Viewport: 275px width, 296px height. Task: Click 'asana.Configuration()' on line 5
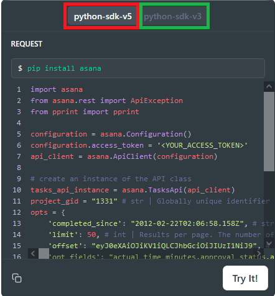146,134
